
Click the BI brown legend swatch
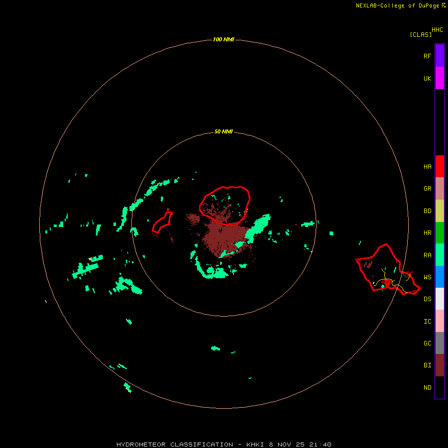pyautogui.click(x=440, y=365)
